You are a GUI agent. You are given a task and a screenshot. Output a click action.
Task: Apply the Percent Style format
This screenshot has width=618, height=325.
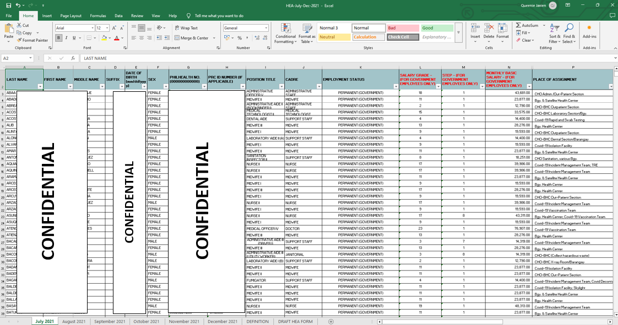pyautogui.click(x=240, y=38)
